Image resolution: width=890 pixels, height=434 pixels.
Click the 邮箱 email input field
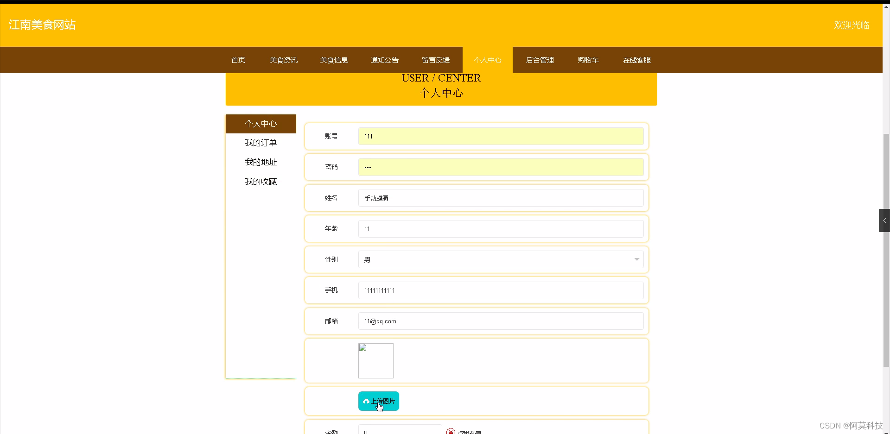500,321
